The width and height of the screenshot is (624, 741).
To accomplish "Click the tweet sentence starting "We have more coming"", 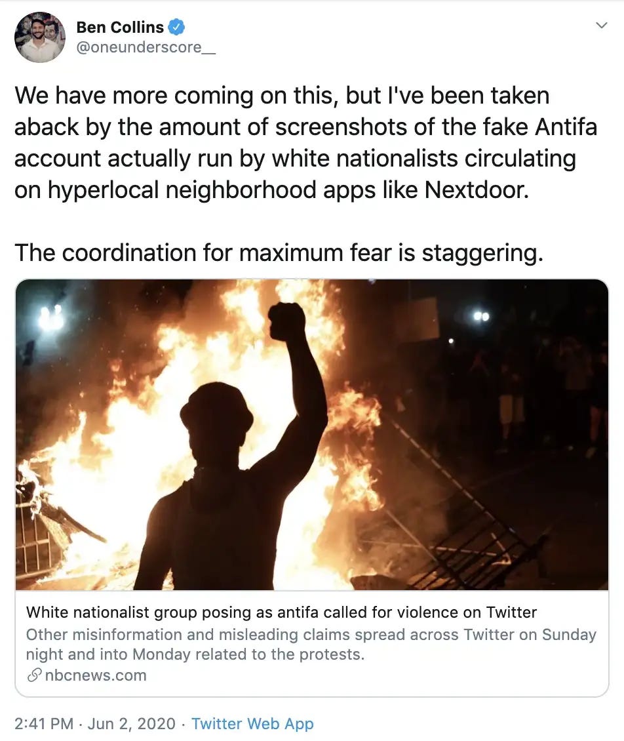I will pyautogui.click(x=305, y=142).
